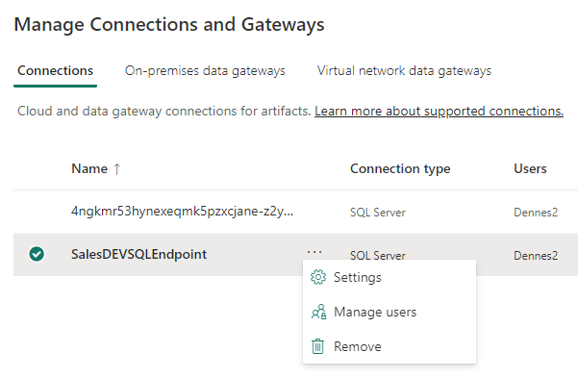Click the Remove trash can icon

click(317, 346)
